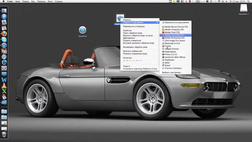
Task: Choose Копировать «AppIcon.png»
Action: coord(140,47)
